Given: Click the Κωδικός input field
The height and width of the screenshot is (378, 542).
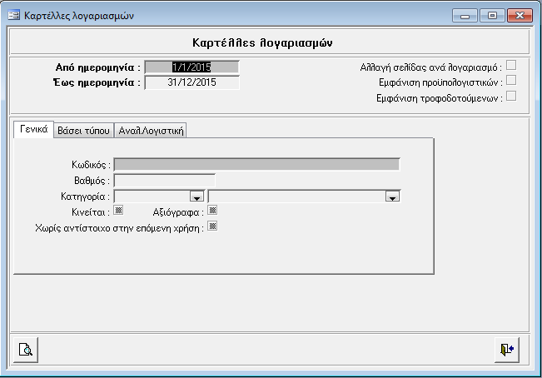Looking at the screenshot, I should (x=256, y=164).
